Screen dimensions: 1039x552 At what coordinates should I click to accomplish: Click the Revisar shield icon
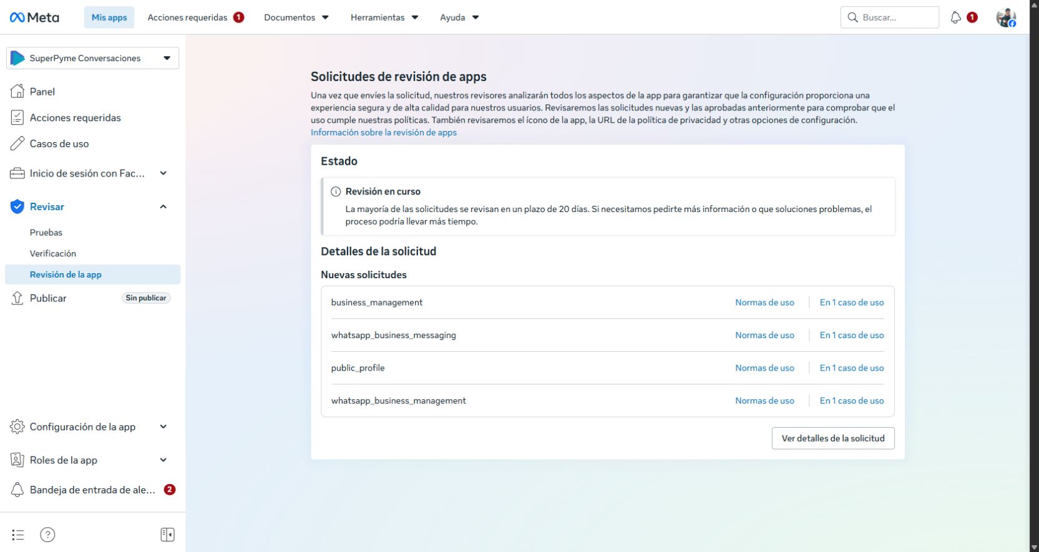click(x=17, y=206)
